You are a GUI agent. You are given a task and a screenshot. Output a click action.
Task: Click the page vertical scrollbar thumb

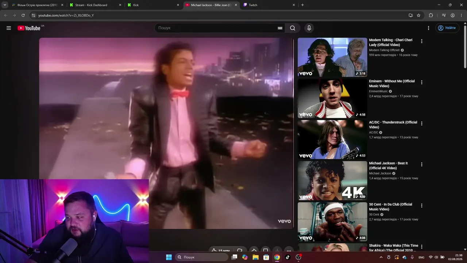(x=465, y=46)
